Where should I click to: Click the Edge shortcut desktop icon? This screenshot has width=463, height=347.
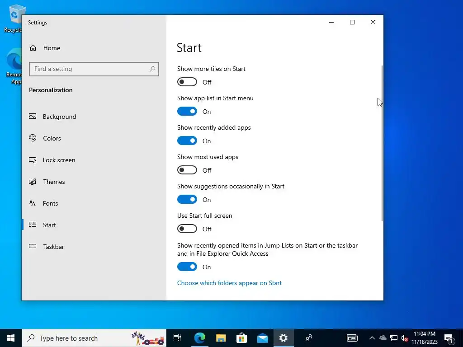(14, 67)
